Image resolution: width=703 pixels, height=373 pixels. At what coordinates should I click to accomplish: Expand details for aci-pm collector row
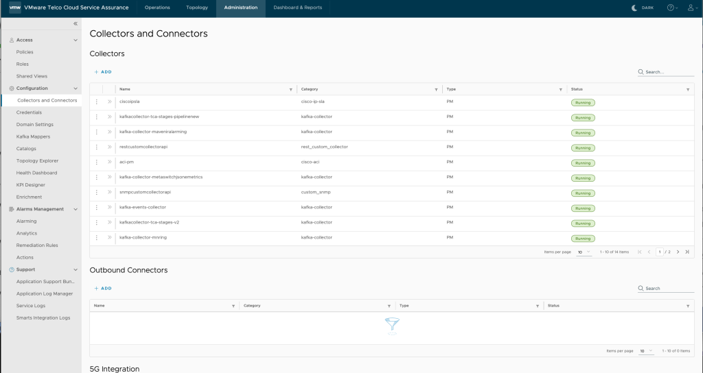click(x=109, y=163)
